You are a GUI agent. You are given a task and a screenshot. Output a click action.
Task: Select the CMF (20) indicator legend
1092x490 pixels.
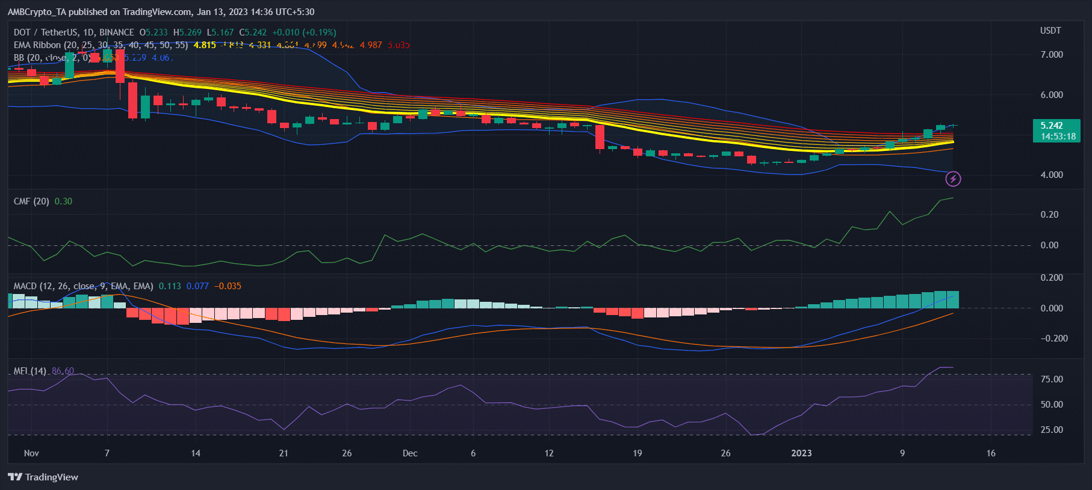31,201
